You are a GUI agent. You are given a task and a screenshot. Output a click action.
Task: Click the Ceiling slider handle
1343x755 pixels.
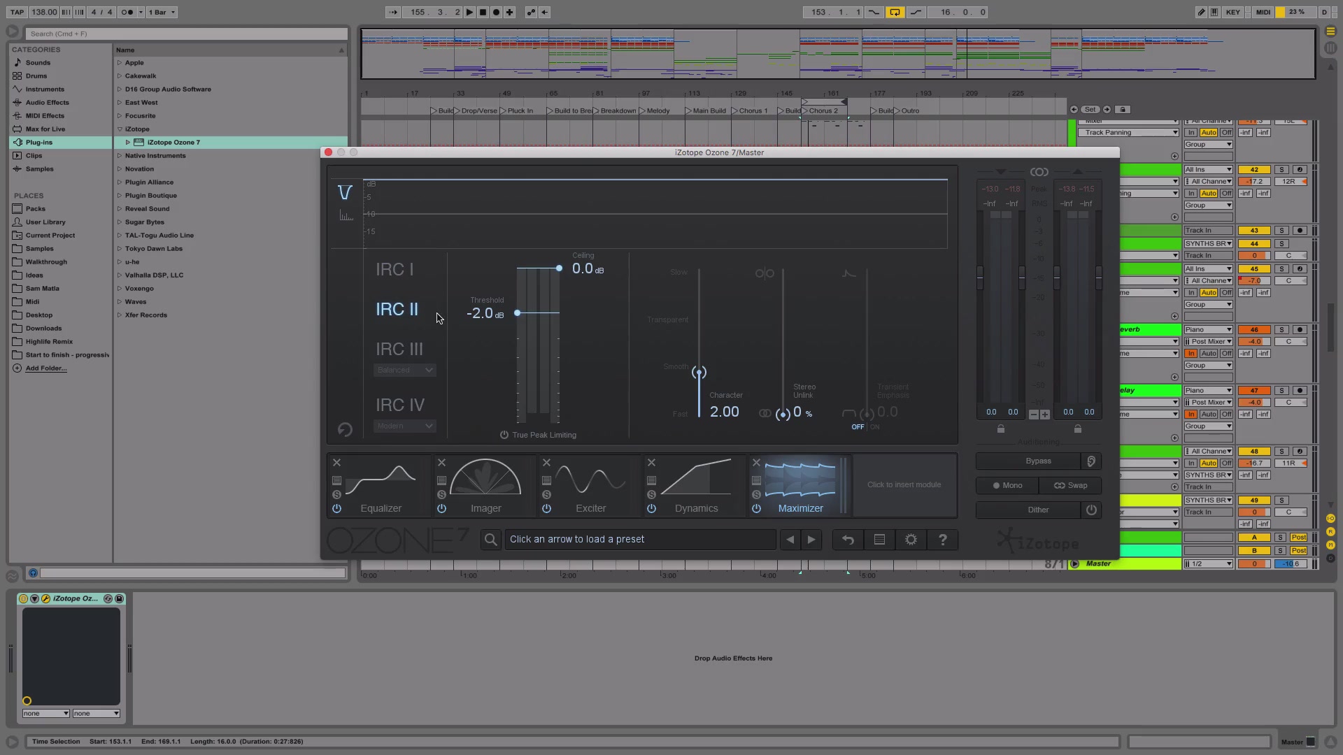point(559,268)
